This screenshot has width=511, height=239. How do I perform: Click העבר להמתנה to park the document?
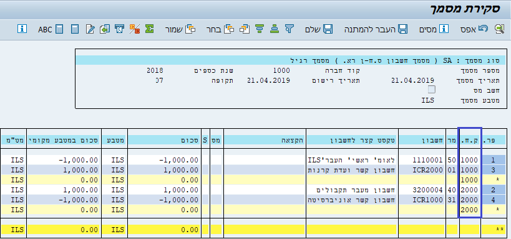pos(376,29)
